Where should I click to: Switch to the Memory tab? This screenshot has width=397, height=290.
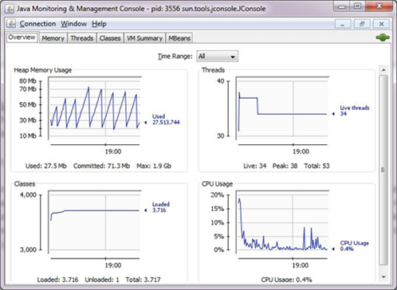[x=53, y=38]
